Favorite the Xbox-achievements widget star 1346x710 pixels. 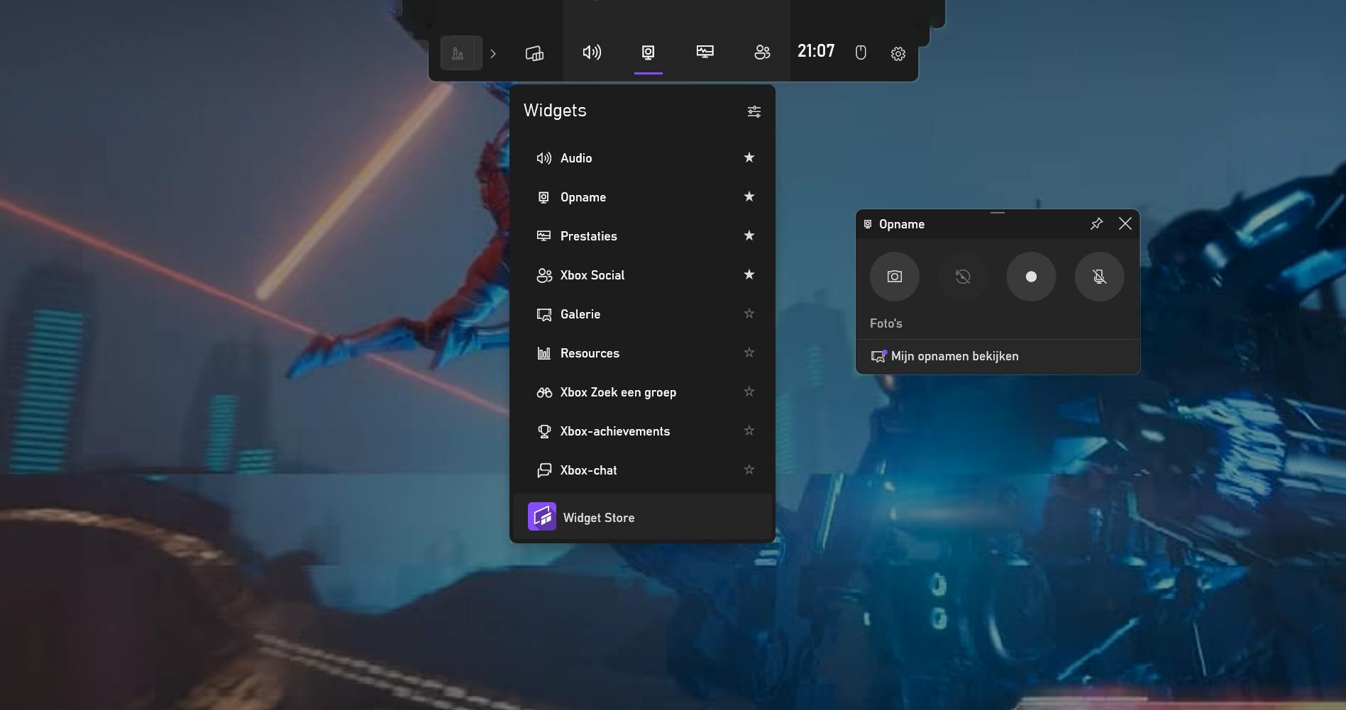749,431
